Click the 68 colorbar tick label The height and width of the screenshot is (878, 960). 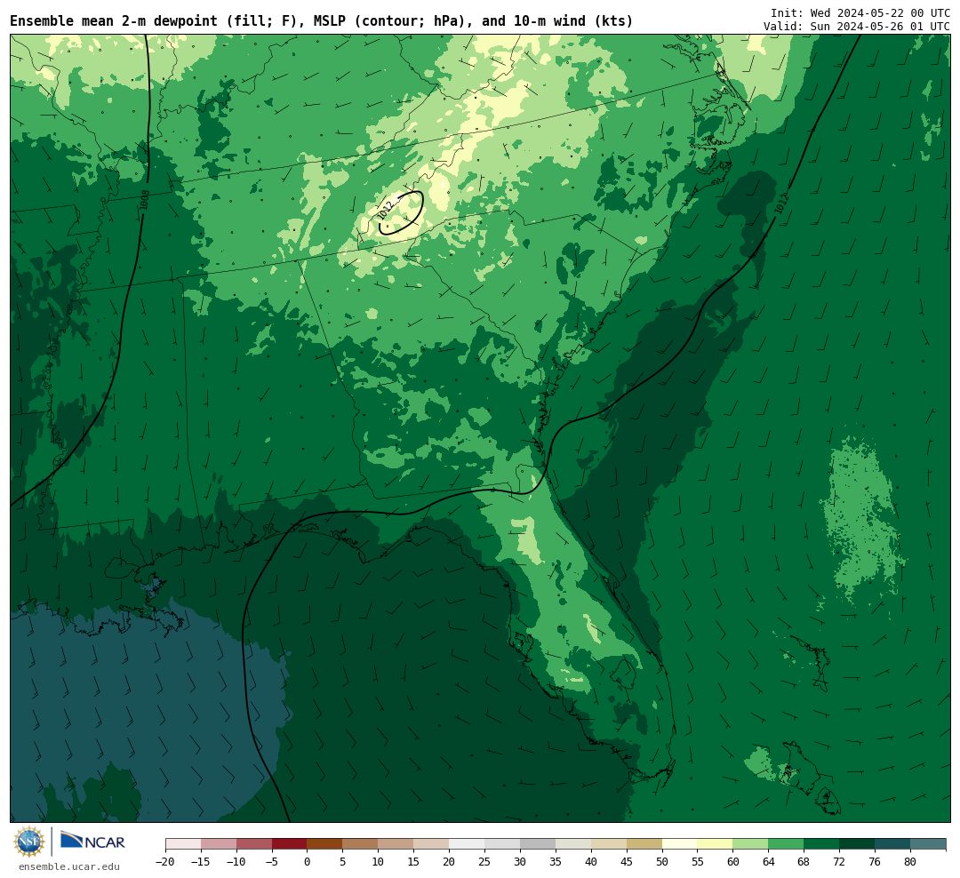point(804,862)
